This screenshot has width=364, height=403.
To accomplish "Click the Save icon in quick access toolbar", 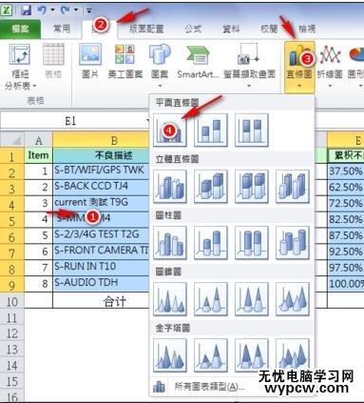I will (26, 10).
